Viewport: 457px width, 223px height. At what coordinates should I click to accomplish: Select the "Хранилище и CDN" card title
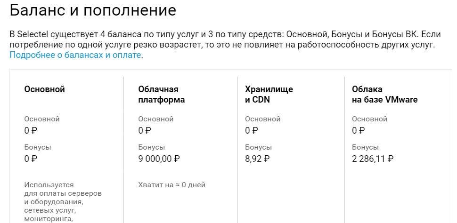269,95
